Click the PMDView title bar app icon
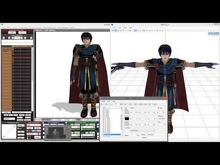This screenshot has width=220, height=165. [112, 25]
